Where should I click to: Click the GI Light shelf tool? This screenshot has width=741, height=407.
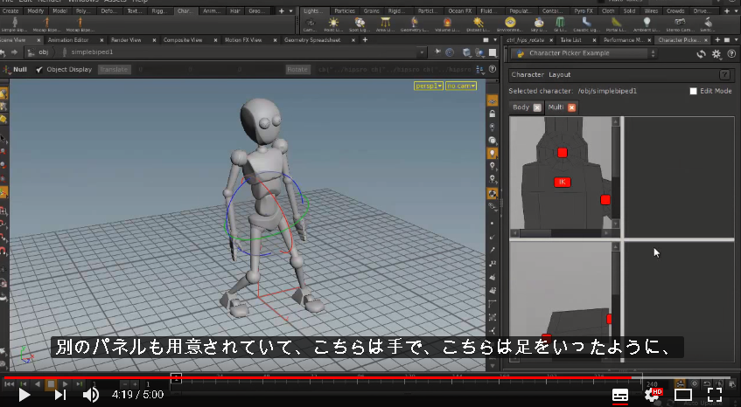point(560,24)
